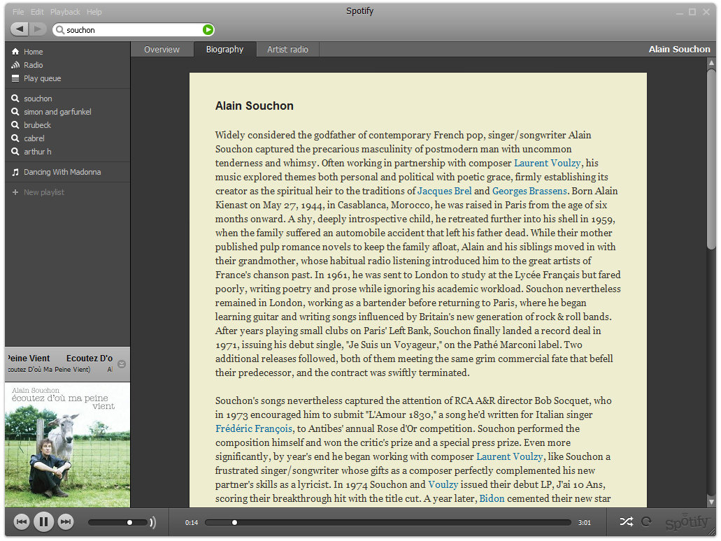
Task: Skip to the next track
Action: [66, 521]
